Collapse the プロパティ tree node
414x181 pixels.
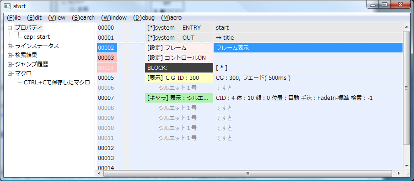pos(10,28)
